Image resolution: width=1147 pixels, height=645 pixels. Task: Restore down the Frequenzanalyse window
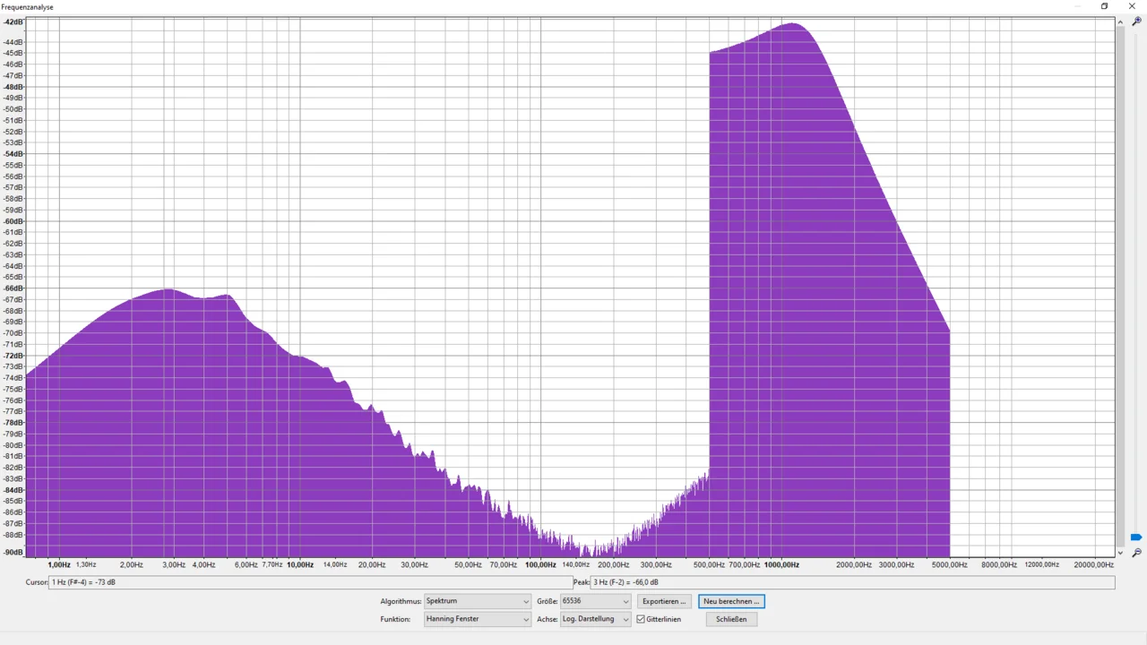(x=1104, y=6)
